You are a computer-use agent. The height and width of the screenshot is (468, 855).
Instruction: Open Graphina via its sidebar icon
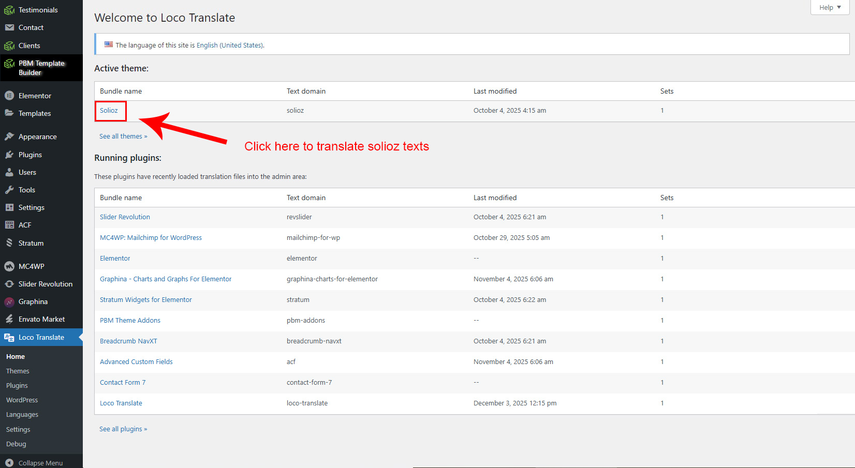coord(9,301)
